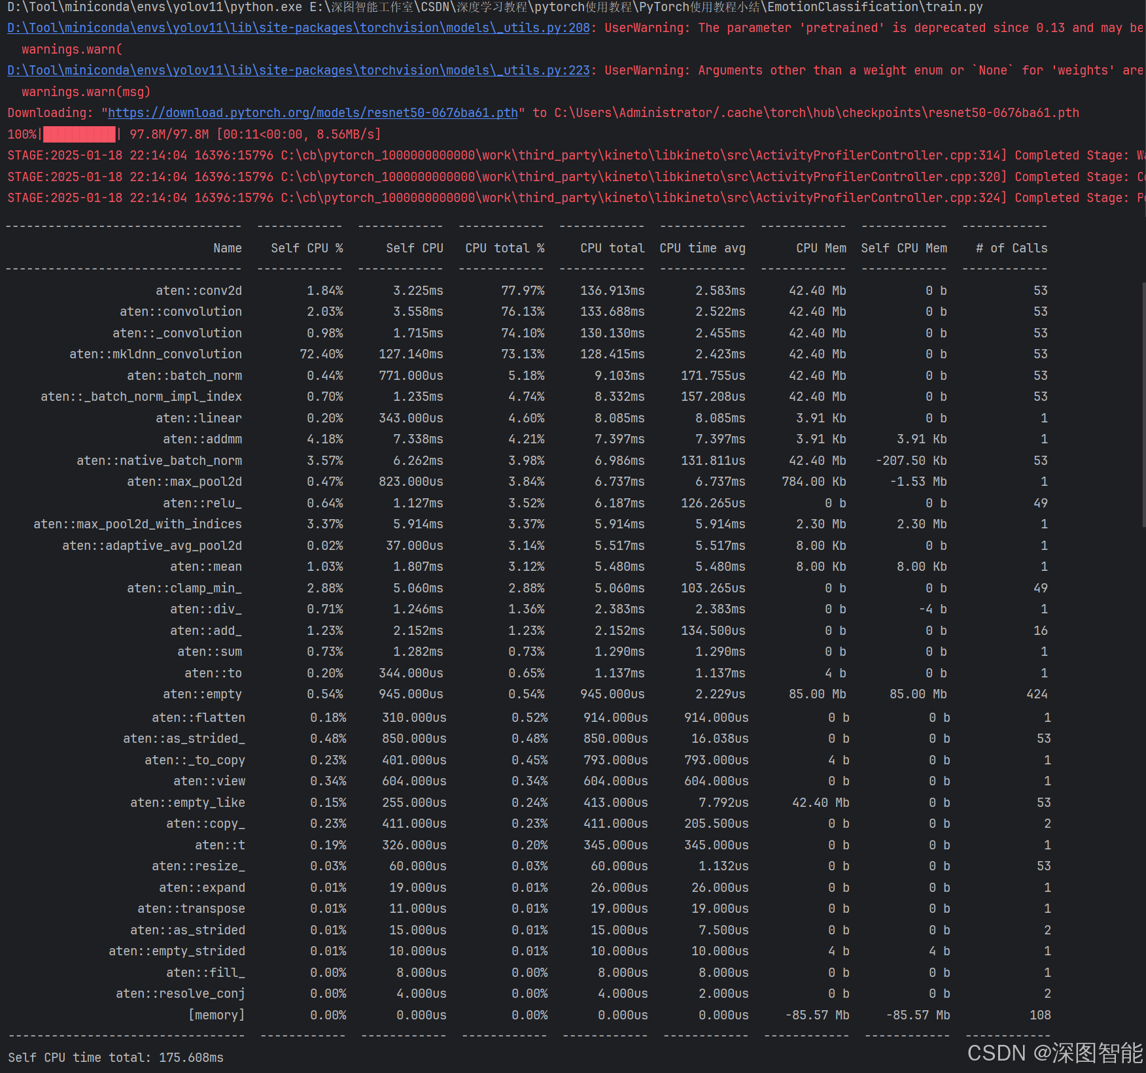The image size is (1146, 1073).
Task: Click the aten::div_ row name
Action: tap(206, 609)
